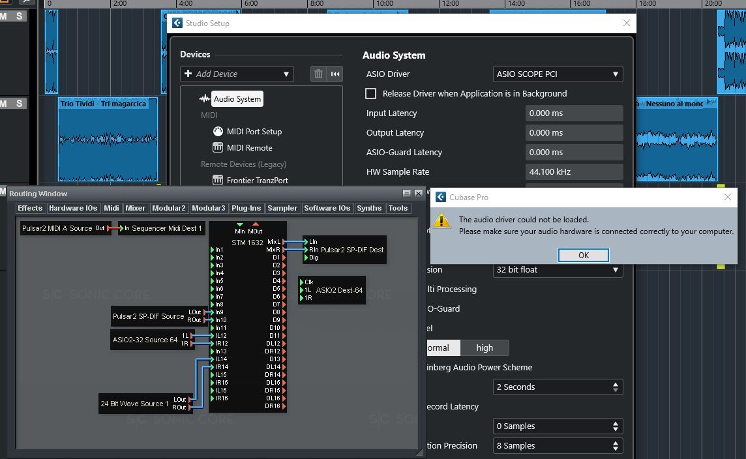
Task: Click the Routing Window menu icon
Action: pos(407,193)
